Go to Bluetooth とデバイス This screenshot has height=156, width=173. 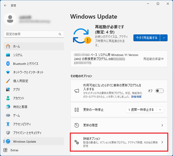pyautogui.click(x=34, y=63)
